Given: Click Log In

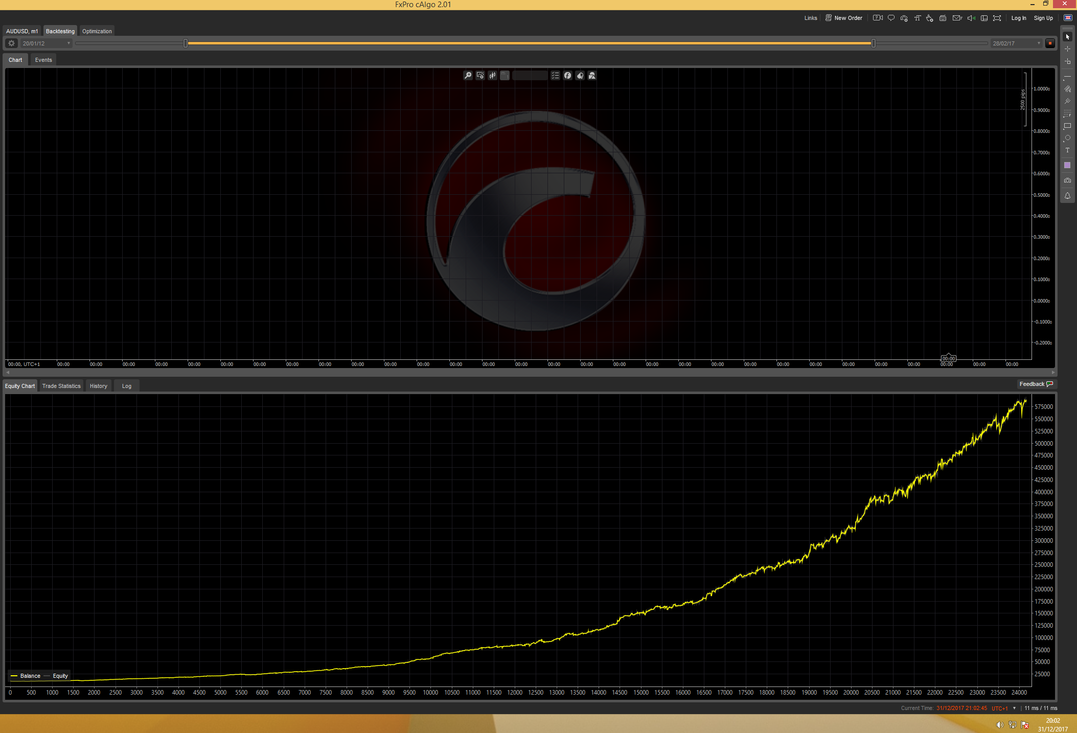Looking at the screenshot, I should click(x=1019, y=18).
